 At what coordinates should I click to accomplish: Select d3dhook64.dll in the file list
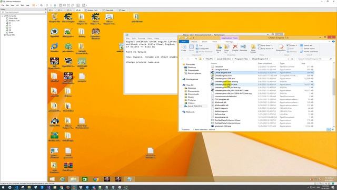click(221, 106)
